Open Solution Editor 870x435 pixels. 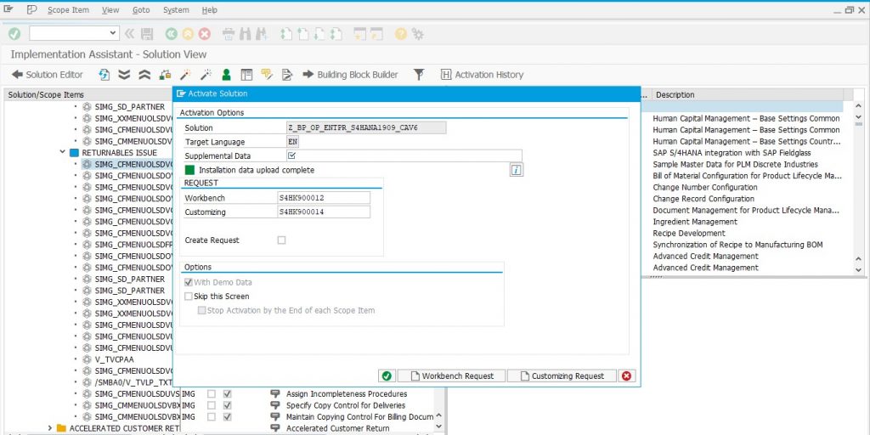pos(48,75)
